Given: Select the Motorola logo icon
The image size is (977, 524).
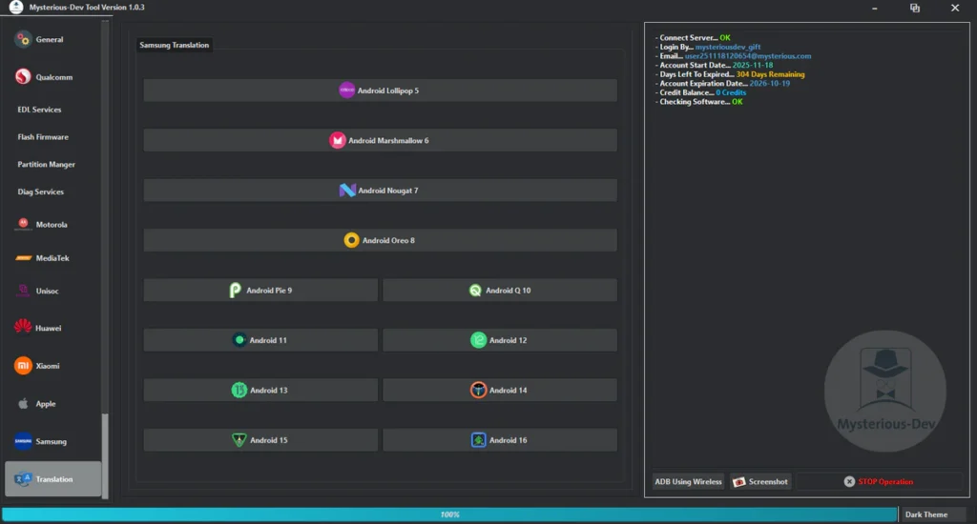Looking at the screenshot, I should [x=23, y=225].
